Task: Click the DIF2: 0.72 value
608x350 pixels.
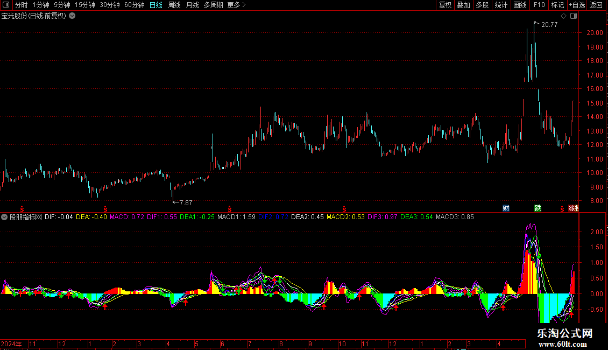Action: click(273, 217)
